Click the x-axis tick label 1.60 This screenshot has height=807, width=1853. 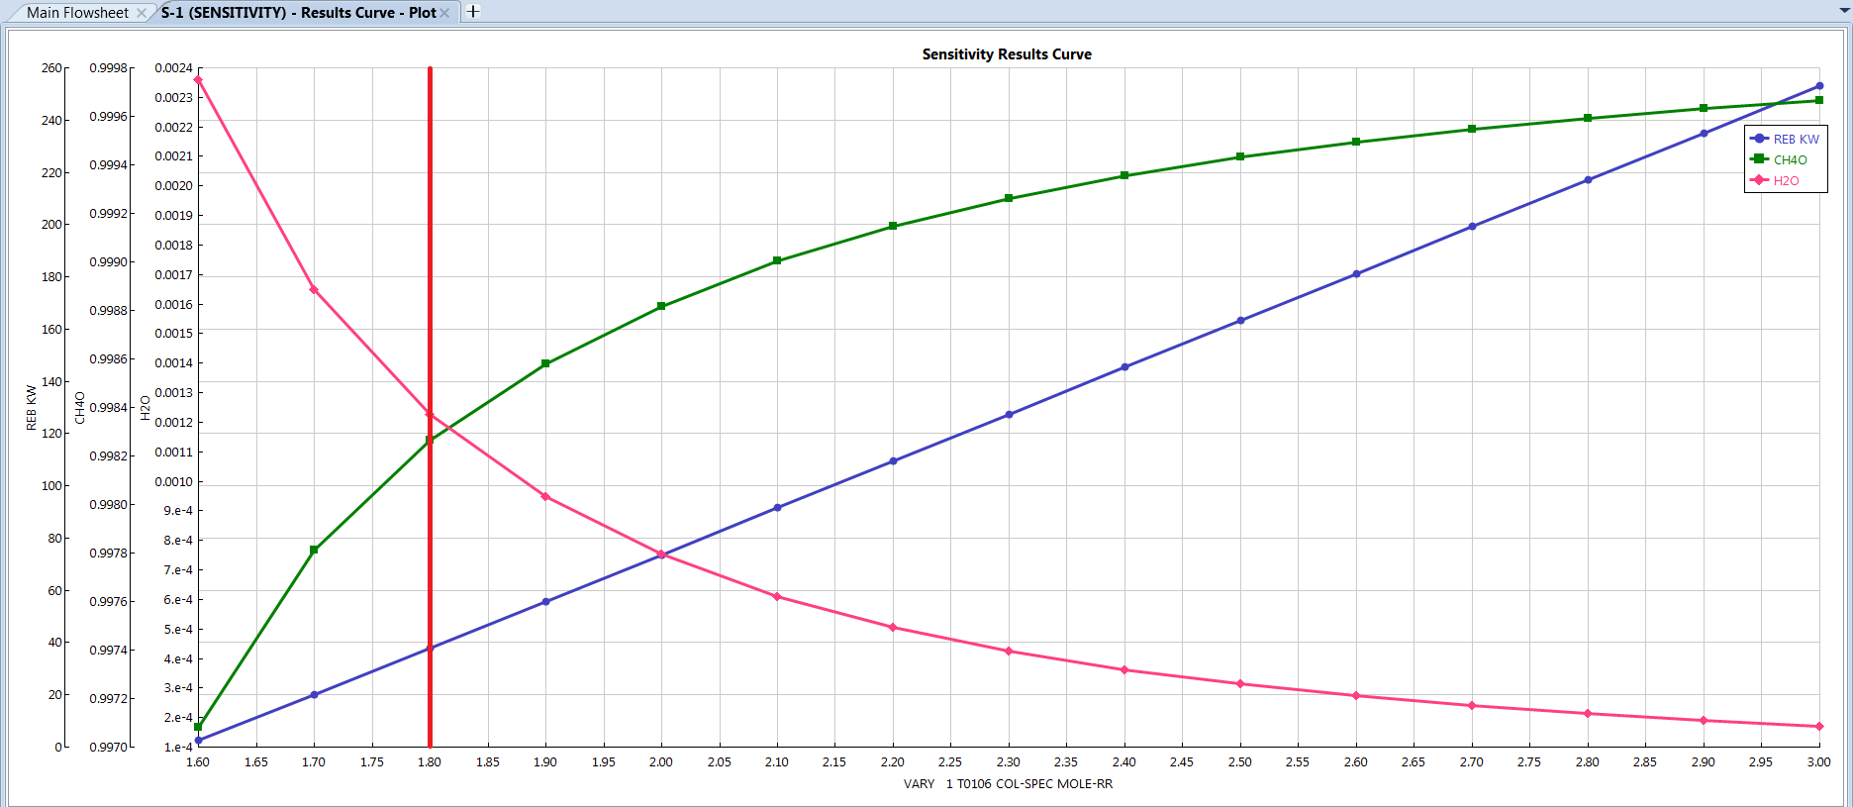click(x=198, y=762)
